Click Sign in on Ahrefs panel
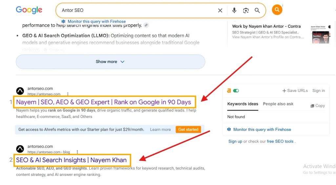 tap(318, 91)
